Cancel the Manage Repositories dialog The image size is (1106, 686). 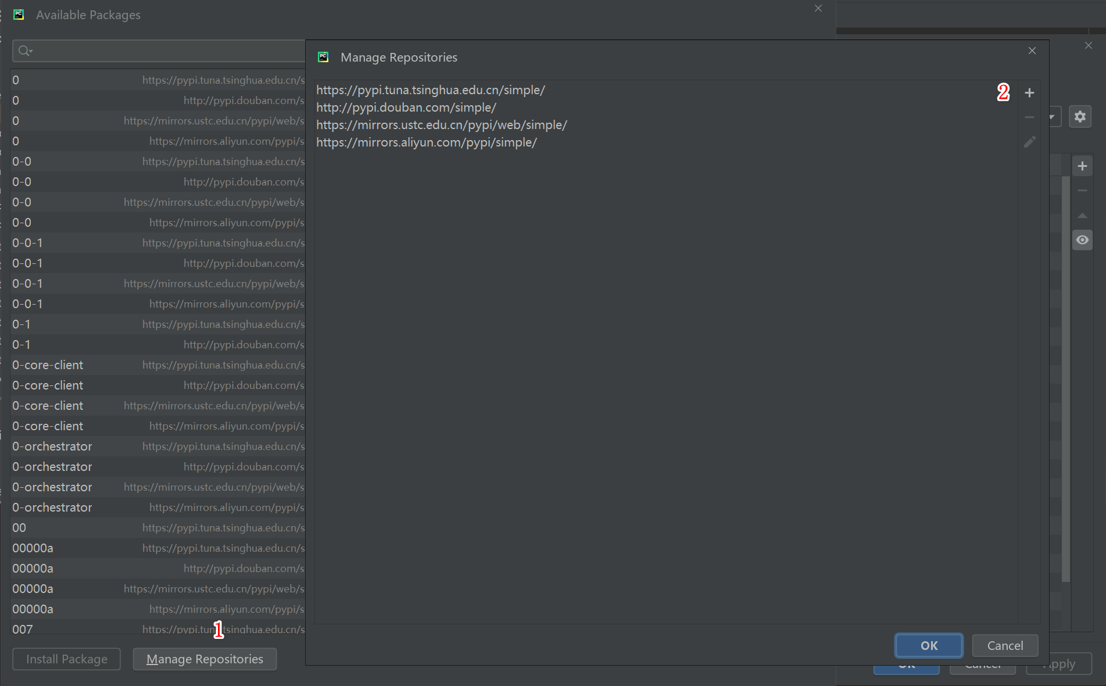click(1005, 645)
